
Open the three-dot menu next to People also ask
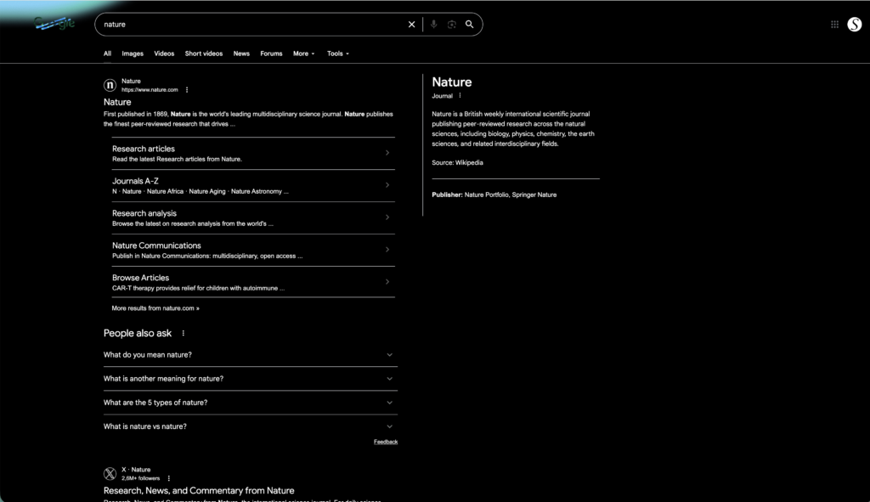(x=182, y=333)
